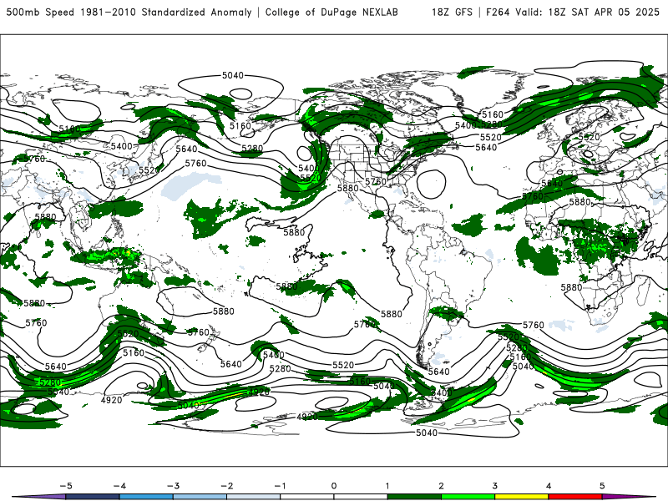Image resolution: width=668 pixels, height=501 pixels.
Task: Select the dark green 1 to 2 colorbar segment
Action: [414, 497]
